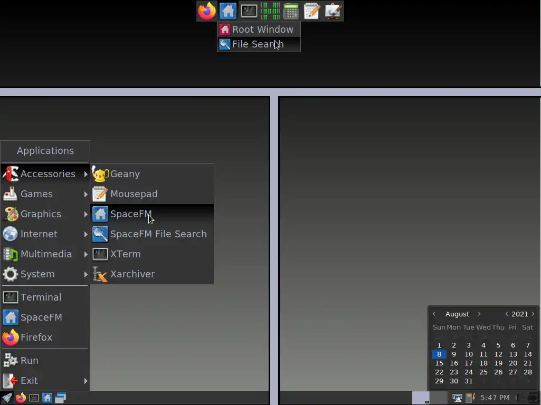Select August 8 in the calendar
The height and width of the screenshot is (405, 541).
[439, 354]
